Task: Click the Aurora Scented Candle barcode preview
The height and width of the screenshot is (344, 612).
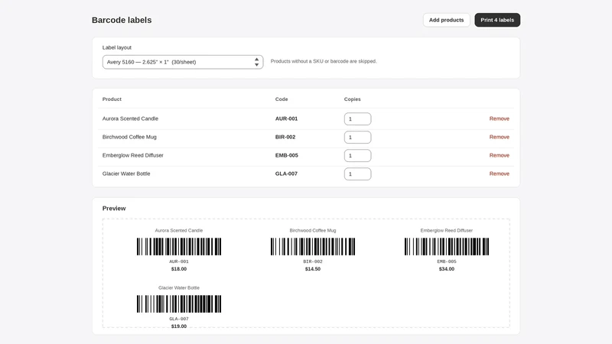Action: [x=179, y=246]
